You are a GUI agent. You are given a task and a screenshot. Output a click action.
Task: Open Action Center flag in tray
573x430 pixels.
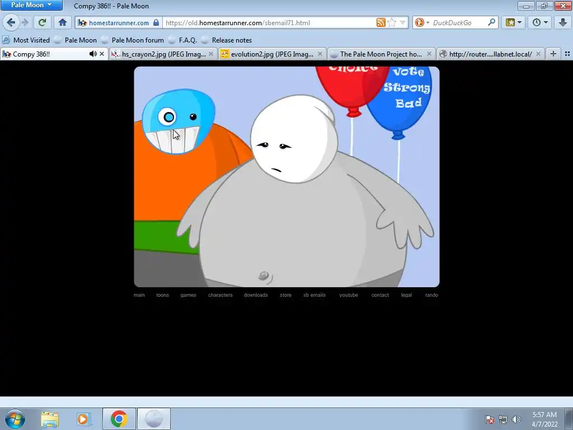pos(489,419)
